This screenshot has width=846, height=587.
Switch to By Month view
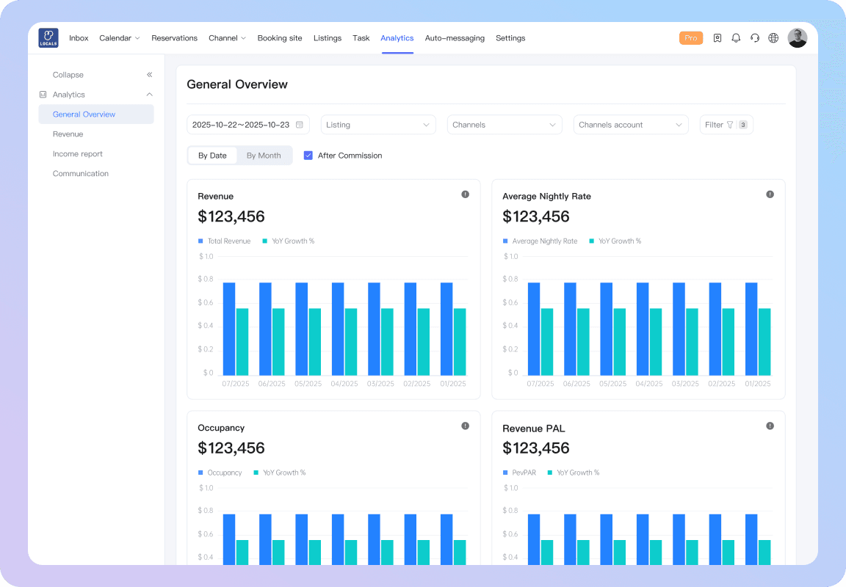tap(264, 156)
